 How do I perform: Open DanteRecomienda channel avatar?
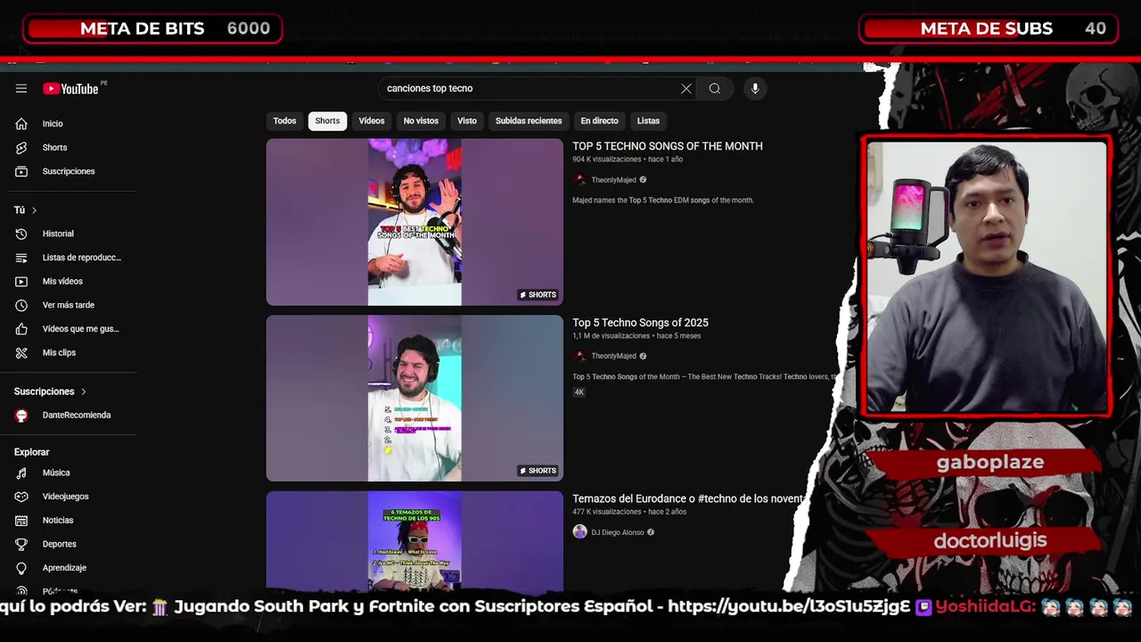point(21,416)
